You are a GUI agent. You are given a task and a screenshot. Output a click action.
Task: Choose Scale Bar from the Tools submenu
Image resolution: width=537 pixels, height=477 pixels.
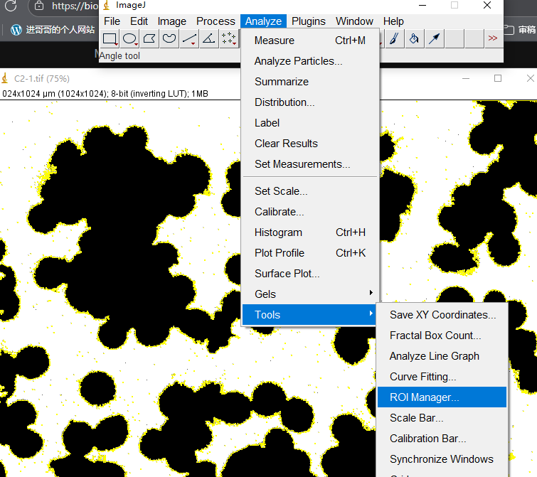point(416,418)
